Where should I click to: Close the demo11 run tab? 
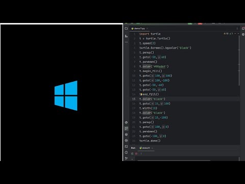click(152, 148)
